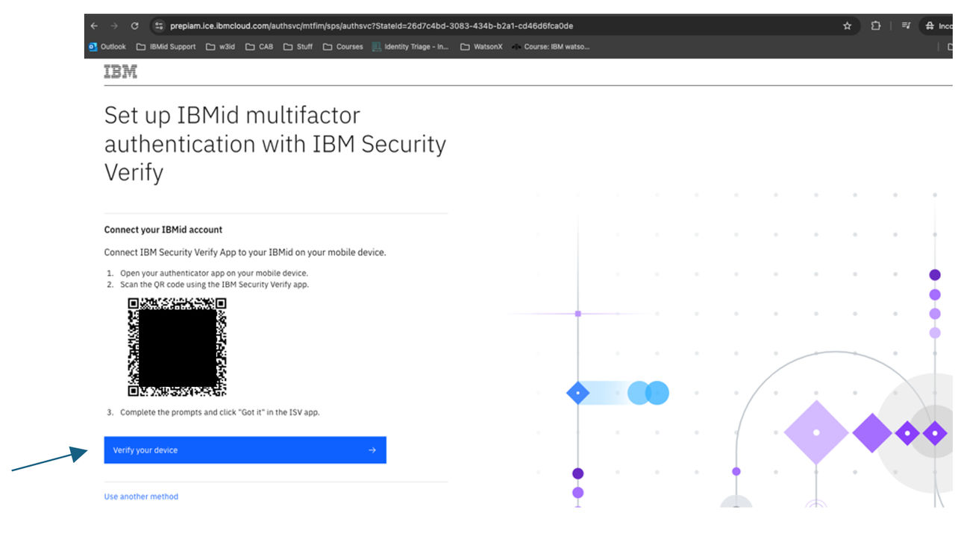Open the Outlook bookmark

(x=107, y=47)
